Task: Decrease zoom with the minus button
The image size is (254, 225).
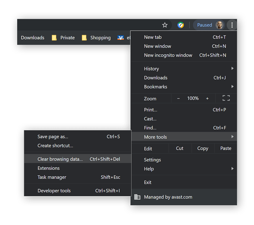Action: [x=179, y=99]
